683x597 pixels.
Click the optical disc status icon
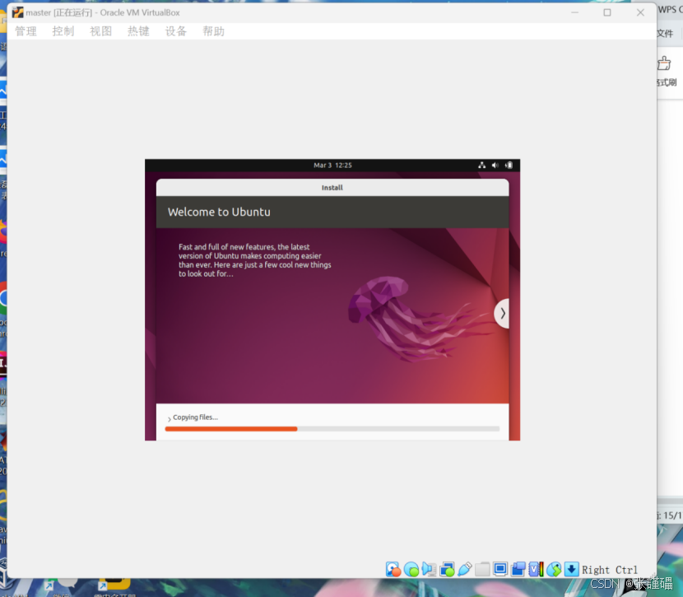(x=411, y=569)
